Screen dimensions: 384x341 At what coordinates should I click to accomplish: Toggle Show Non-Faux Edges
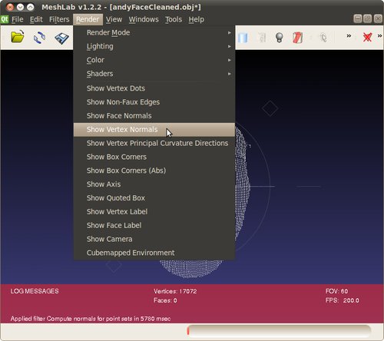pos(154,102)
